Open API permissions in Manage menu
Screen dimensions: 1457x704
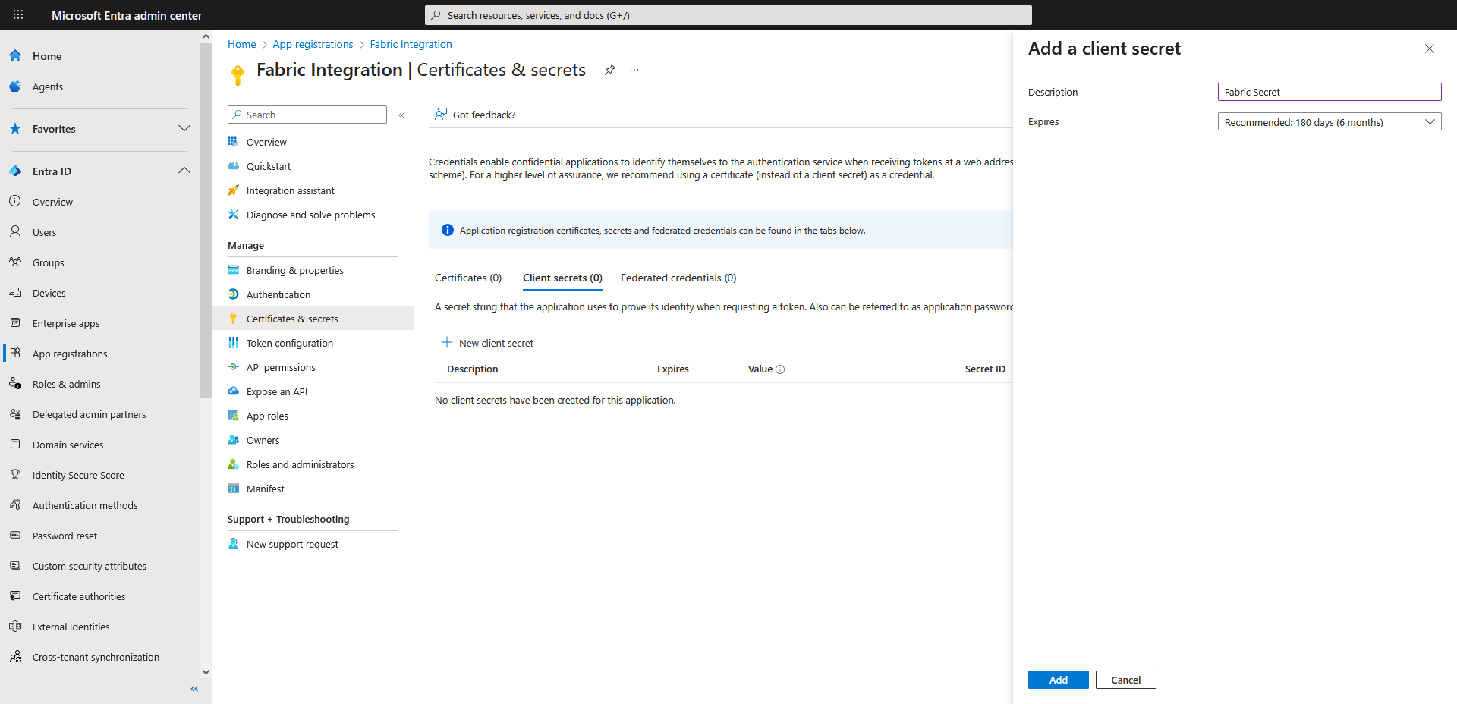281,368
